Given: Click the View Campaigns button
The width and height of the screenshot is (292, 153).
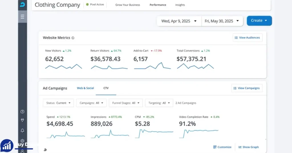Looking at the screenshot, I should [247, 88].
